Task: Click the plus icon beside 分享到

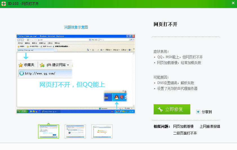Action: 198,112
